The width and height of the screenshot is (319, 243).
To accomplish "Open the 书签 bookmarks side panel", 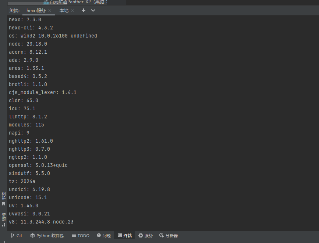I will 4,199.
